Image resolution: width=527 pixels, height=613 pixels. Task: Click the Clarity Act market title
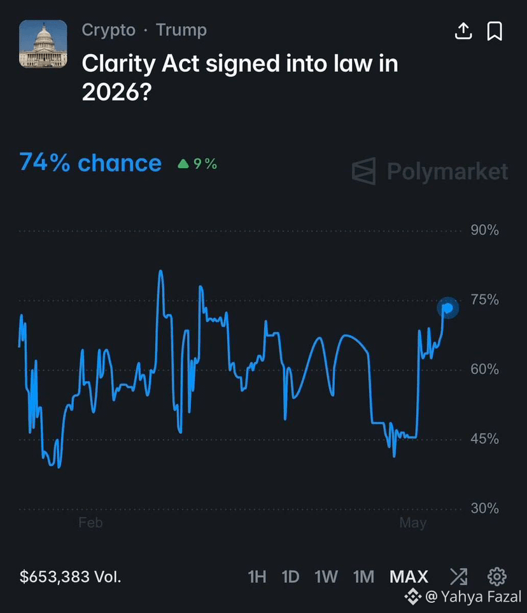point(240,78)
